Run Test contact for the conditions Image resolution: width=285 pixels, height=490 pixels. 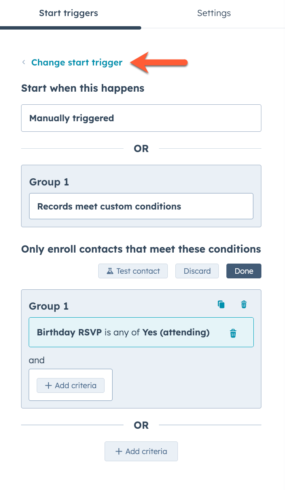coord(133,271)
